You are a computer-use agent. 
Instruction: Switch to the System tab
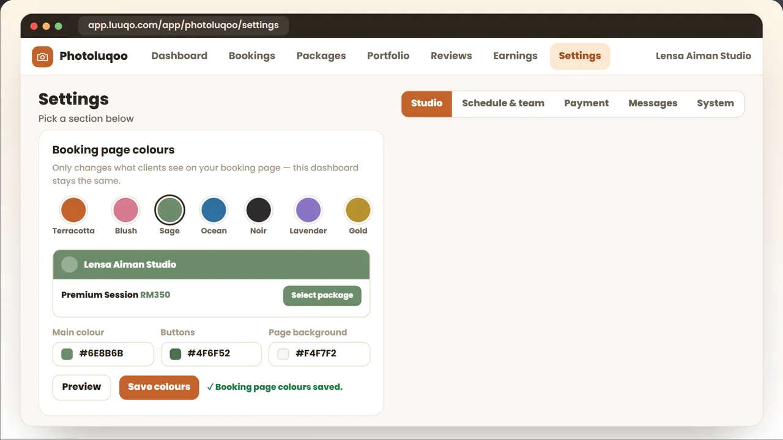click(716, 104)
